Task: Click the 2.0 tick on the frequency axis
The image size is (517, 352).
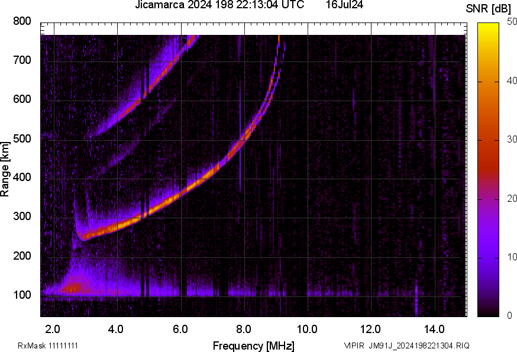Action: click(53, 329)
